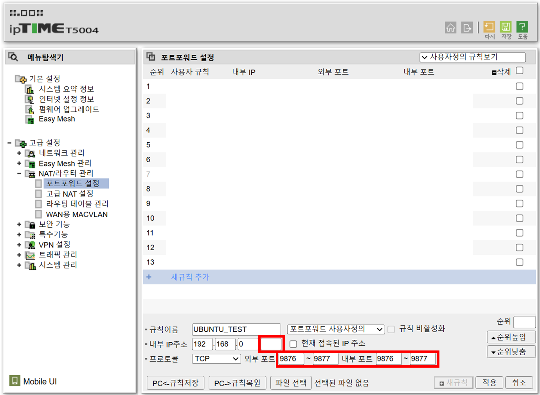Image resolution: width=540 pixels, height=395 pixels.
Task: Open the TCP protocol dropdown
Action: click(216, 359)
